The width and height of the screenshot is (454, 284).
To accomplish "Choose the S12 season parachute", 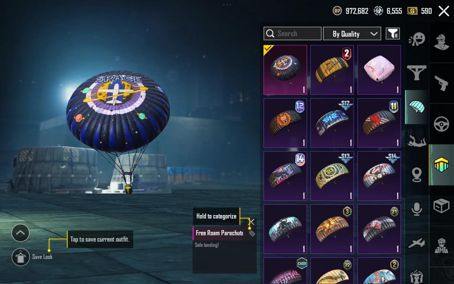I will point(332,123).
